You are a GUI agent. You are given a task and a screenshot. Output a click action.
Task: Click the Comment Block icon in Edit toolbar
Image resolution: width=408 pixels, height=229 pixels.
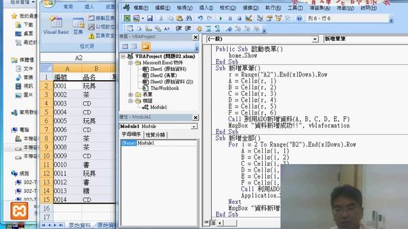point(208,29)
